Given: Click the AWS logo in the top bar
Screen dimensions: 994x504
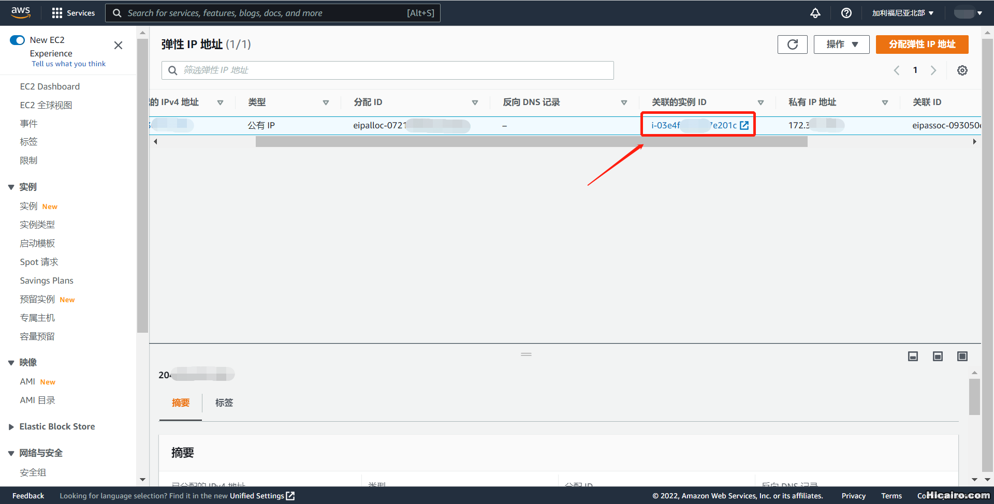Looking at the screenshot, I should coord(20,12).
